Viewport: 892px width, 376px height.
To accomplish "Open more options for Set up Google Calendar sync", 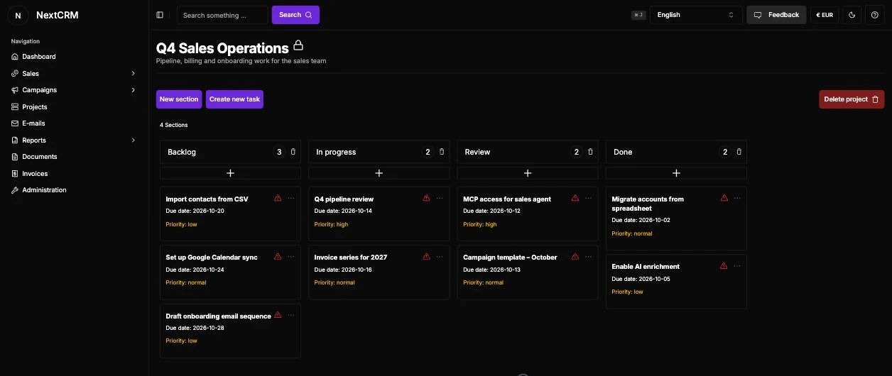I will 291,256.
